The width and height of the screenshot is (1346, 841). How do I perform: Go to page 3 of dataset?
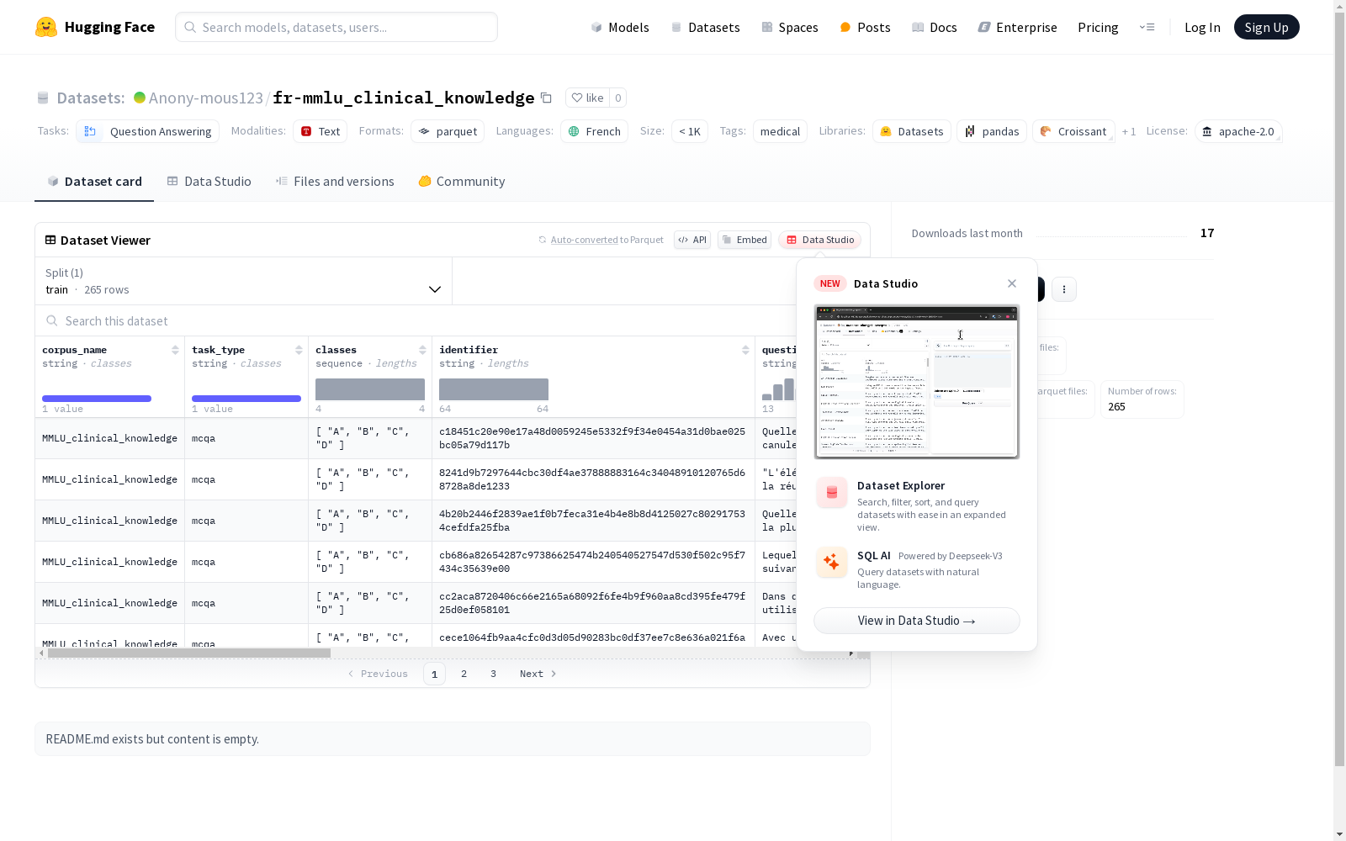tap(493, 674)
